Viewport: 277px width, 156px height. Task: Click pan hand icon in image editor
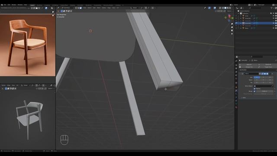pyautogui.click(x=53, y=16)
